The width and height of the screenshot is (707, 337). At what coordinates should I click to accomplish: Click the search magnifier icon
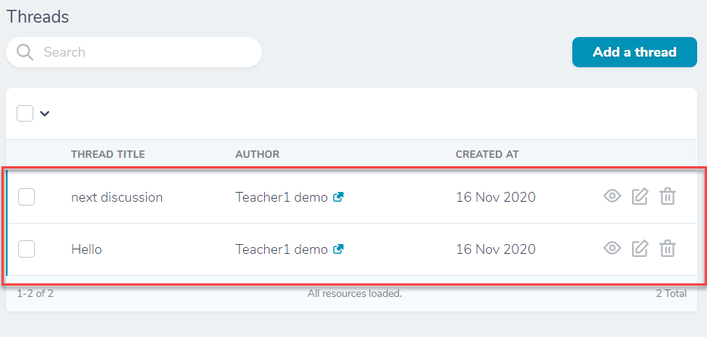tap(25, 52)
